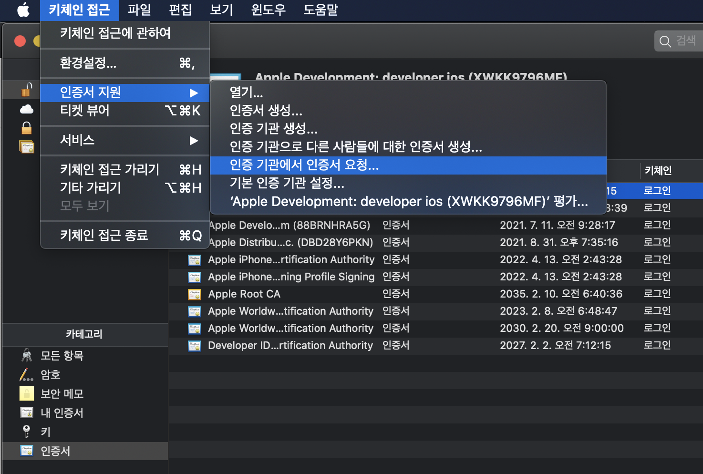Select the 내 인증서 category

(x=85, y=413)
